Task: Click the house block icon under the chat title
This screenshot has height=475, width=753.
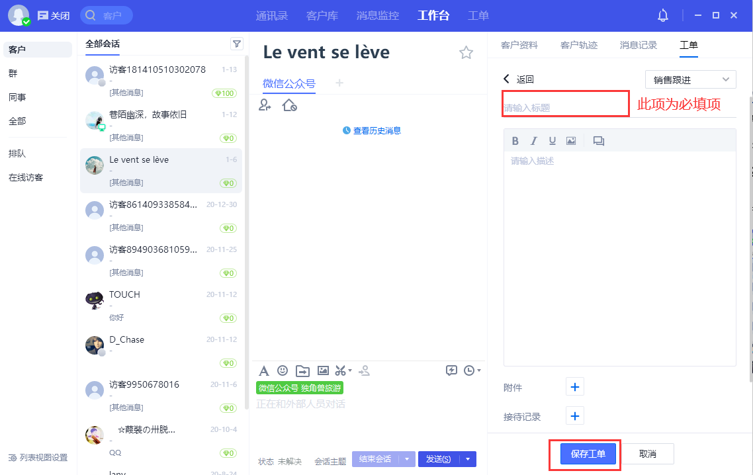Action: click(290, 105)
